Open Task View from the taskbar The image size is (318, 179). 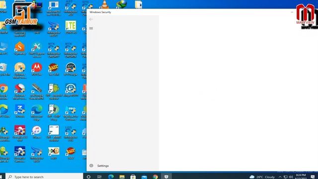[x=99, y=177]
